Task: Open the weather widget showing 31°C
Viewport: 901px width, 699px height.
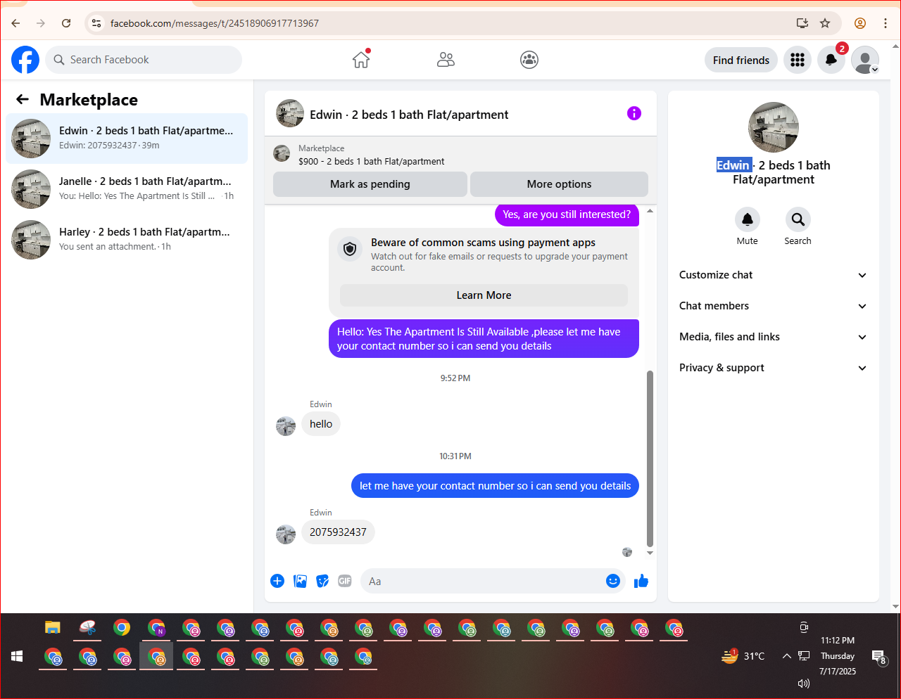Action: coord(743,656)
